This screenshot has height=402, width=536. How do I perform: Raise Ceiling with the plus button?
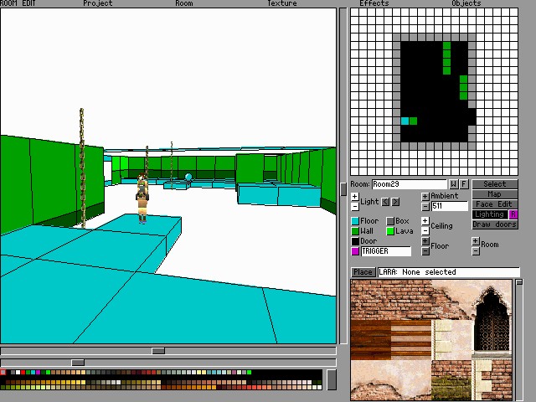(x=425, y=221)
